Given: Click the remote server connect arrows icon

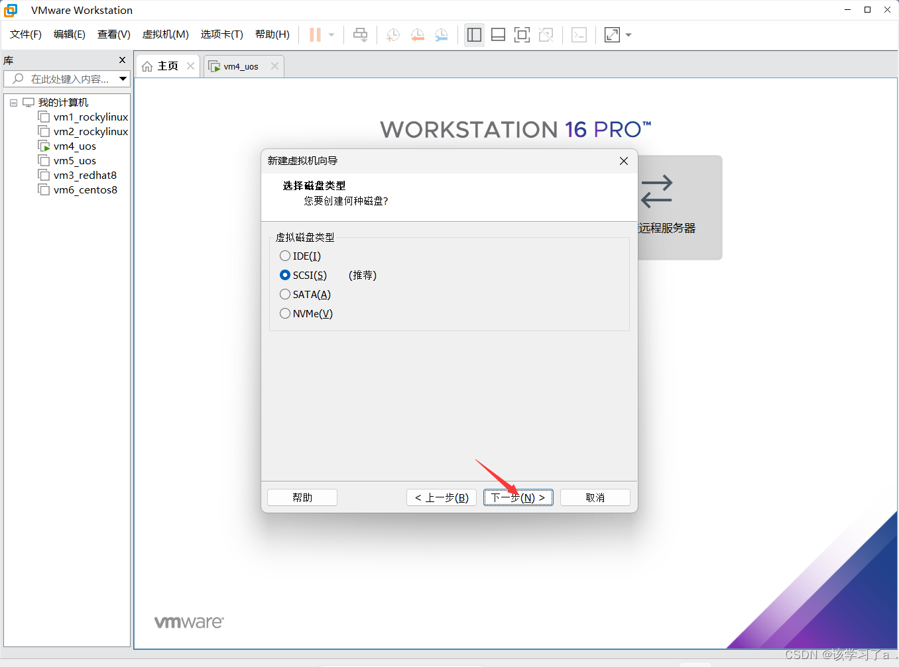Looking at the screenshot, I should click(657, 191).
